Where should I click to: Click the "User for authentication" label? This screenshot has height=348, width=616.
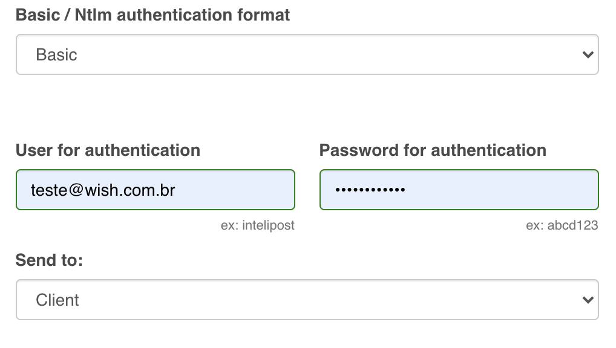pos(108,150)
